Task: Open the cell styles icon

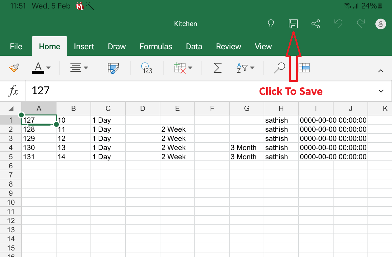Action: tap(113, 68)
